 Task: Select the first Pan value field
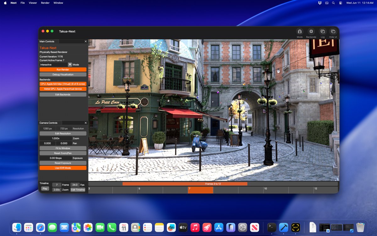coord(47,143)
